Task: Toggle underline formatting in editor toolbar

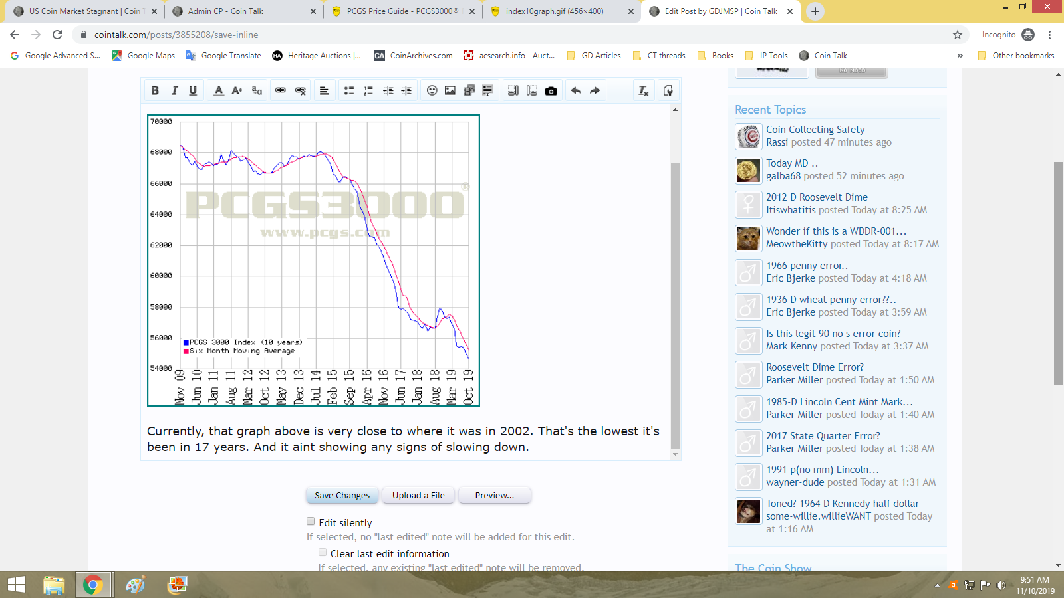Action: pos(193,90)
